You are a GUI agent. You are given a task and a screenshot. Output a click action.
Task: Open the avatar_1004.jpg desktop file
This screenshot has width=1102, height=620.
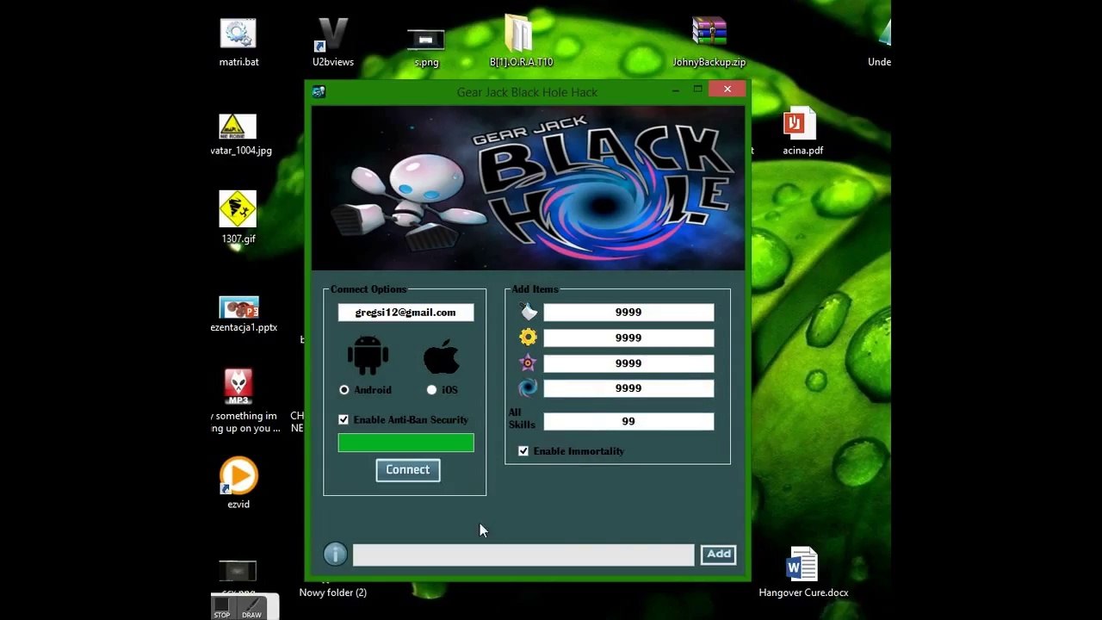coord(241,135)
